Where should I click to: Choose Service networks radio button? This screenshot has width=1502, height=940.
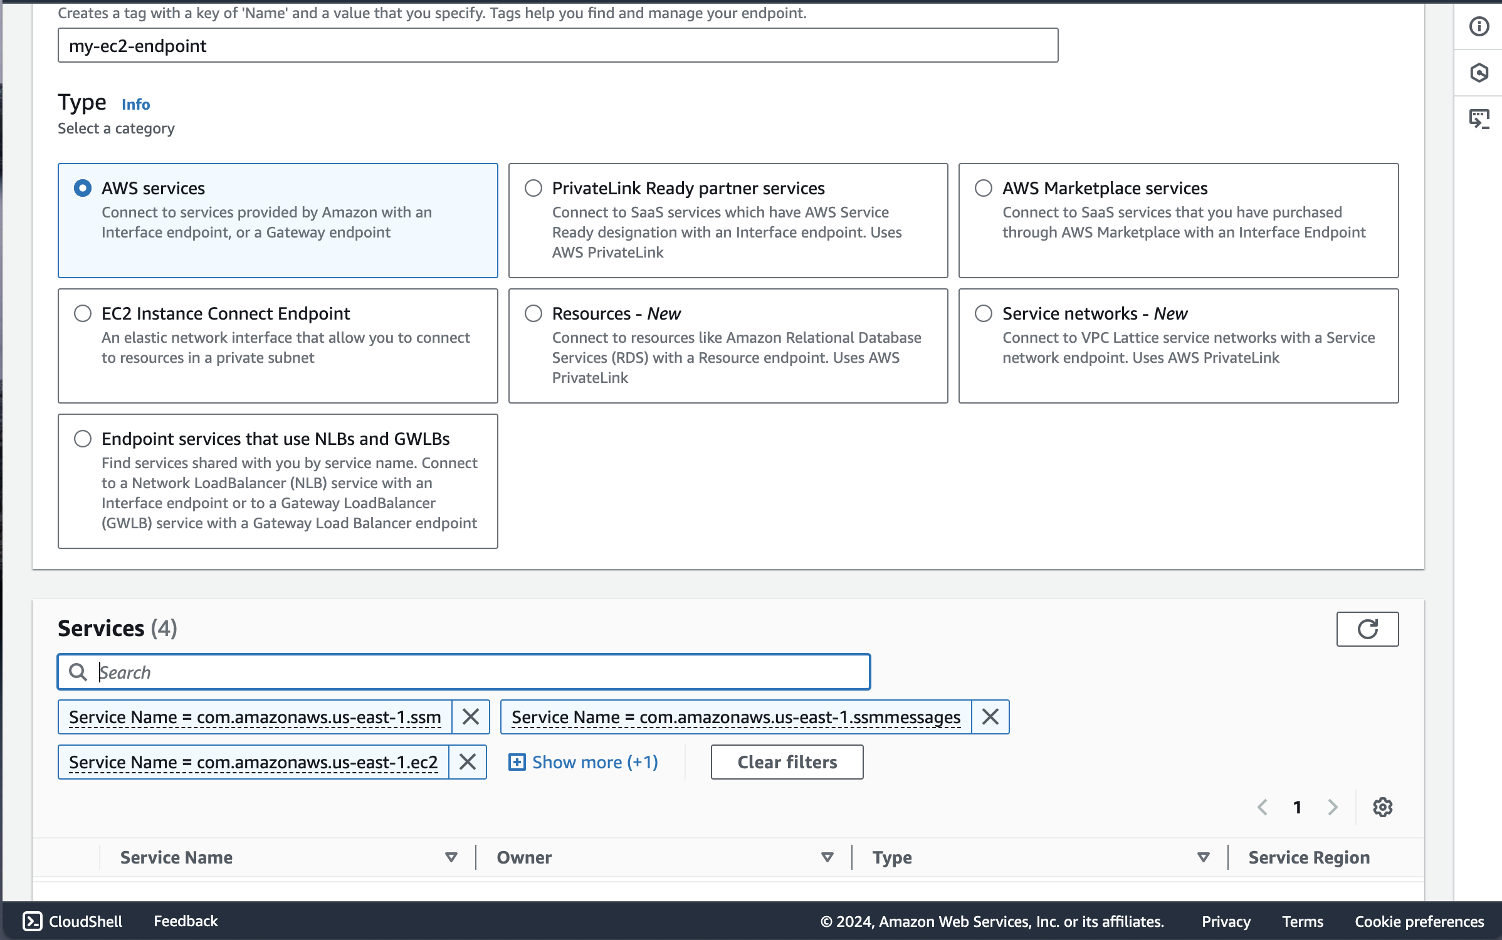[984, 313]
